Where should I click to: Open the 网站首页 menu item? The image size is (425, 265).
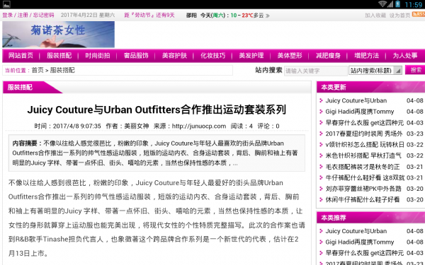(x=21, y=56)
